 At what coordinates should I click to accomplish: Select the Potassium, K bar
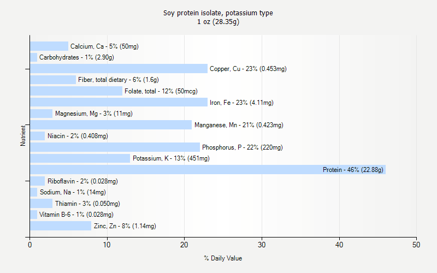point(80,158)
